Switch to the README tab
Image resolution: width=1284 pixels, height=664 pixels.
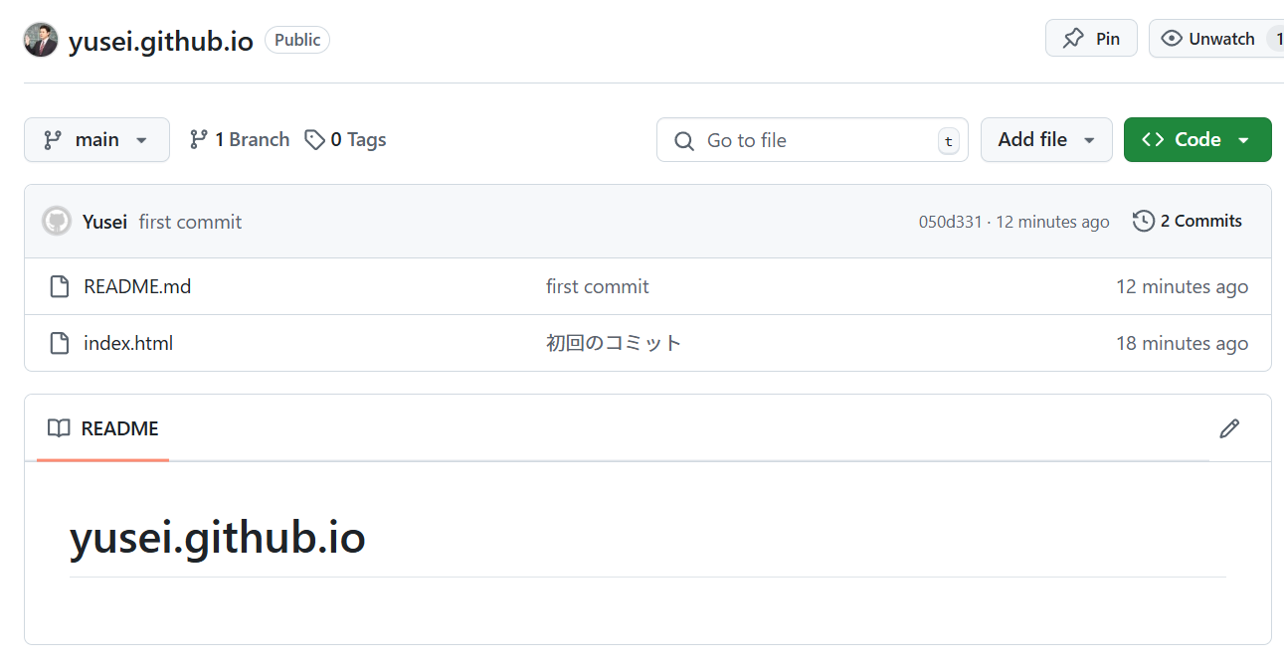[119, 428]
